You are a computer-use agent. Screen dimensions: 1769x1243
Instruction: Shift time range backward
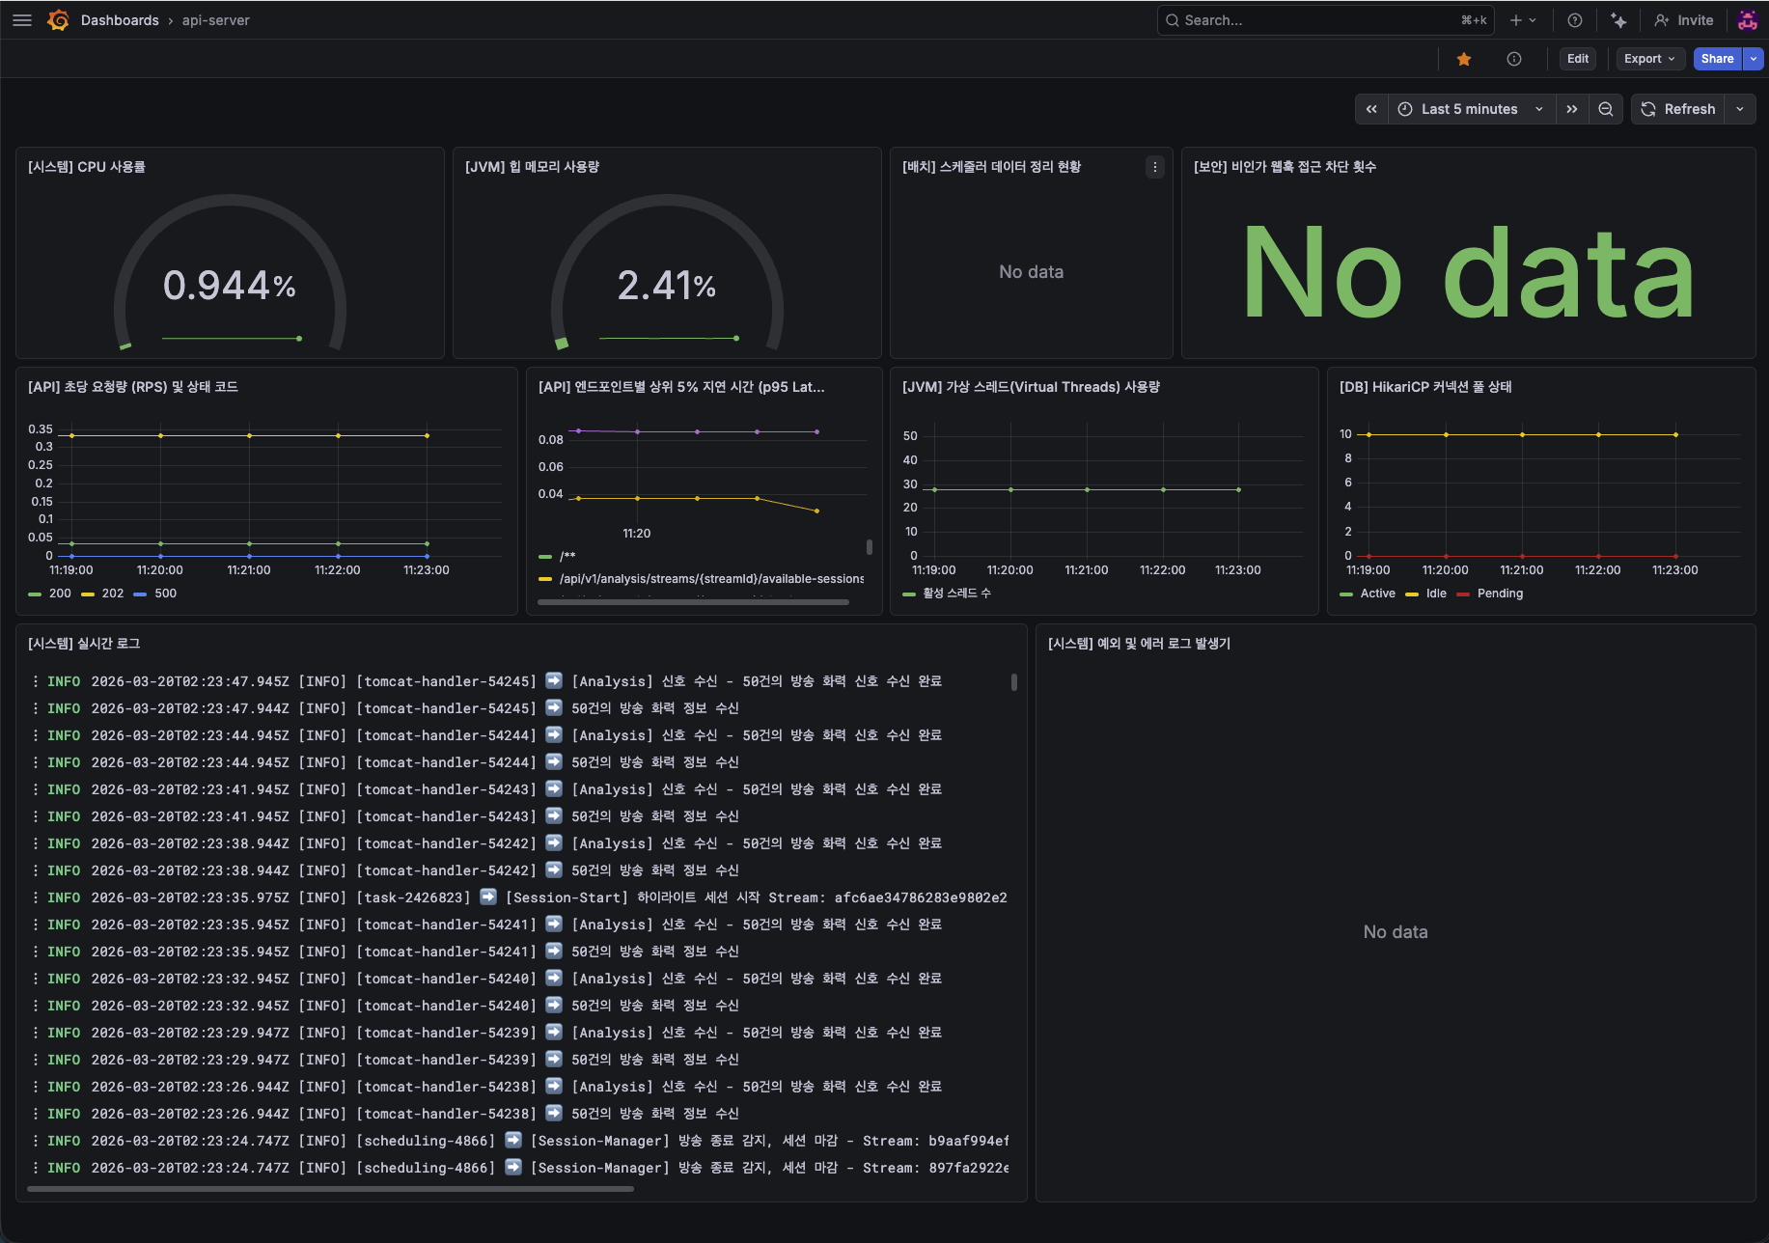pos(1371,109)
